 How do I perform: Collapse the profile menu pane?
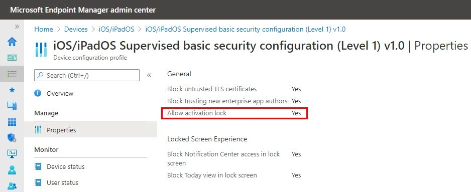[x=149, y=75]
